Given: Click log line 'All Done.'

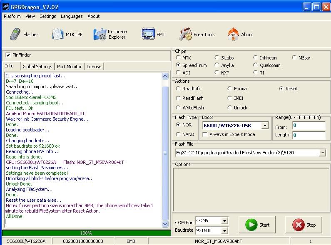Looking at the screenshot, I should click(x=15, y=216).
